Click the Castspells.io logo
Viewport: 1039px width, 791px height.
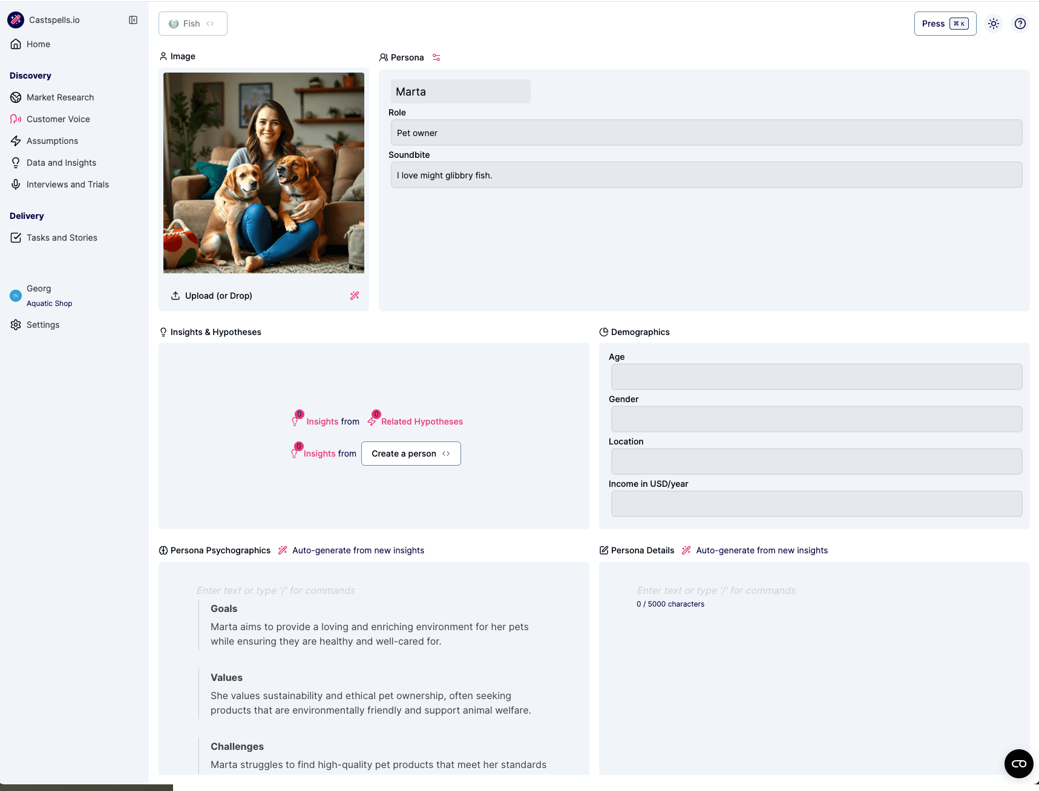pos(16,20)
